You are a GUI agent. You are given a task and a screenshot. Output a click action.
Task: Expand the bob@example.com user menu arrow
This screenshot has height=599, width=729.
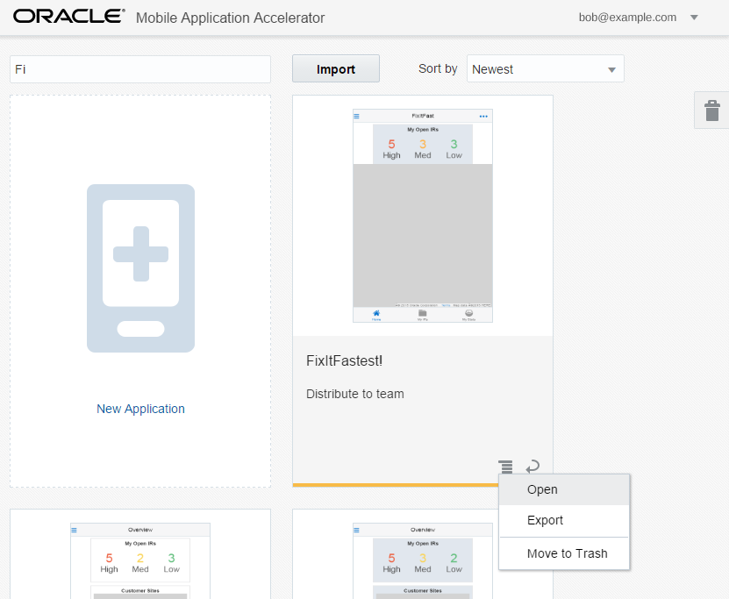(x=694, y=18)
